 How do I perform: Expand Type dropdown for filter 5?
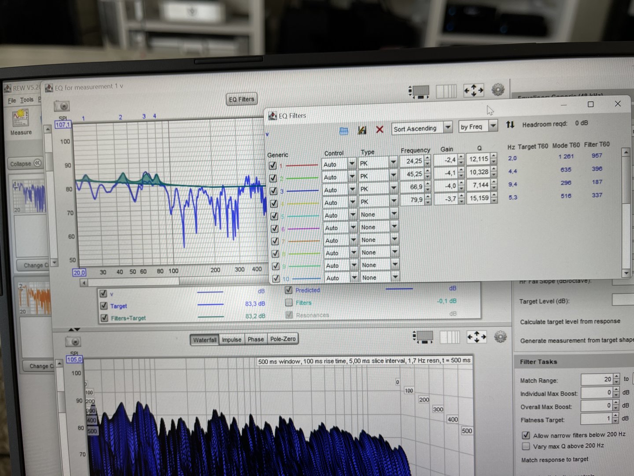pos(394,214)
